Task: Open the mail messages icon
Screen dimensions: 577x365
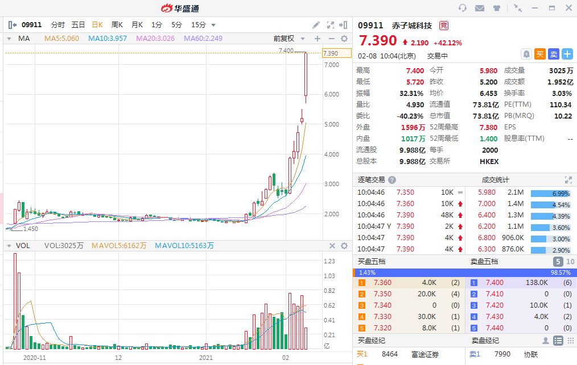Action: coord(480,8)
